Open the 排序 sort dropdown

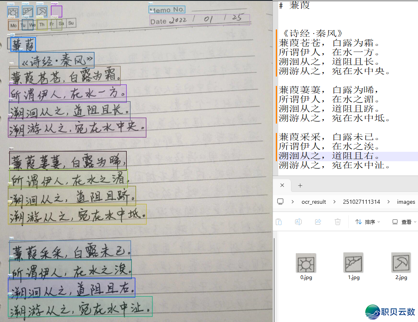(x=367, y=221)
